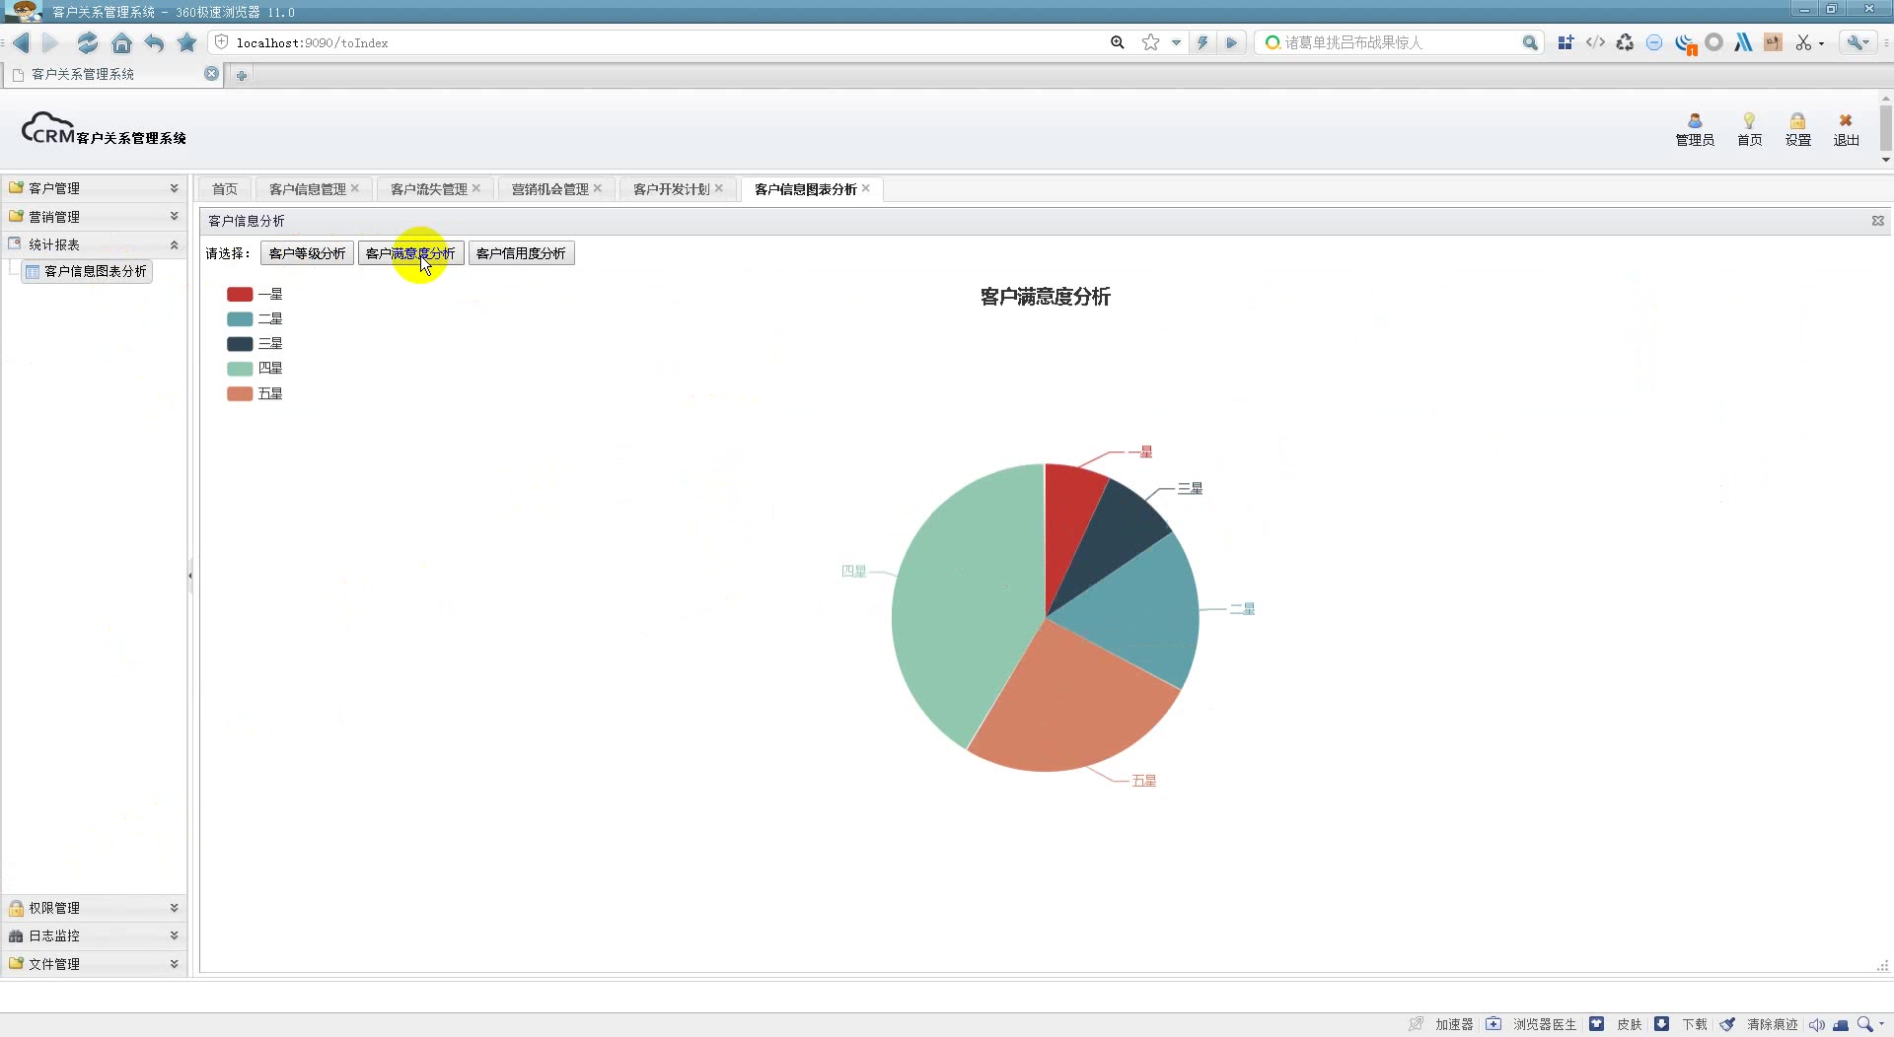The height and width of the screenshot is (1037, 1894).
Task: Toggle the 一星 legend red swatch
Action: [240, 294]
